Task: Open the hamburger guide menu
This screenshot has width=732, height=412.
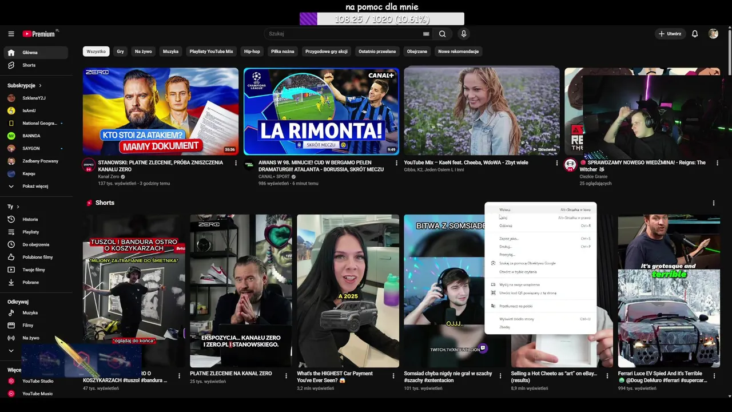Action: point(11,34)
